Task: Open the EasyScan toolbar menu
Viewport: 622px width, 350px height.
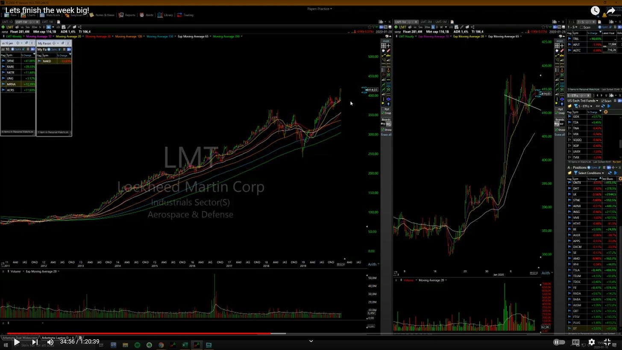Action: [74, 15]
